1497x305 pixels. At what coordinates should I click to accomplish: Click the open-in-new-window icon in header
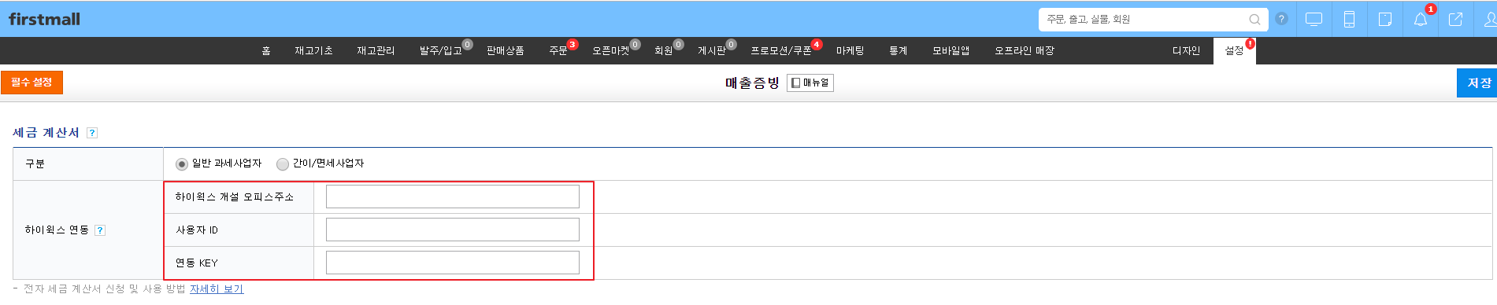pyautogui.click(x=1455, y=20)
